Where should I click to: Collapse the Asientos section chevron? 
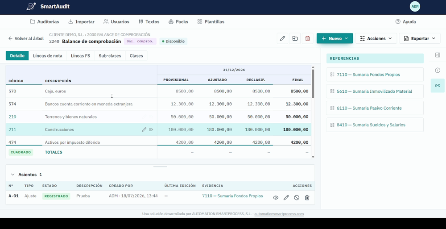[x=12, y=175]
